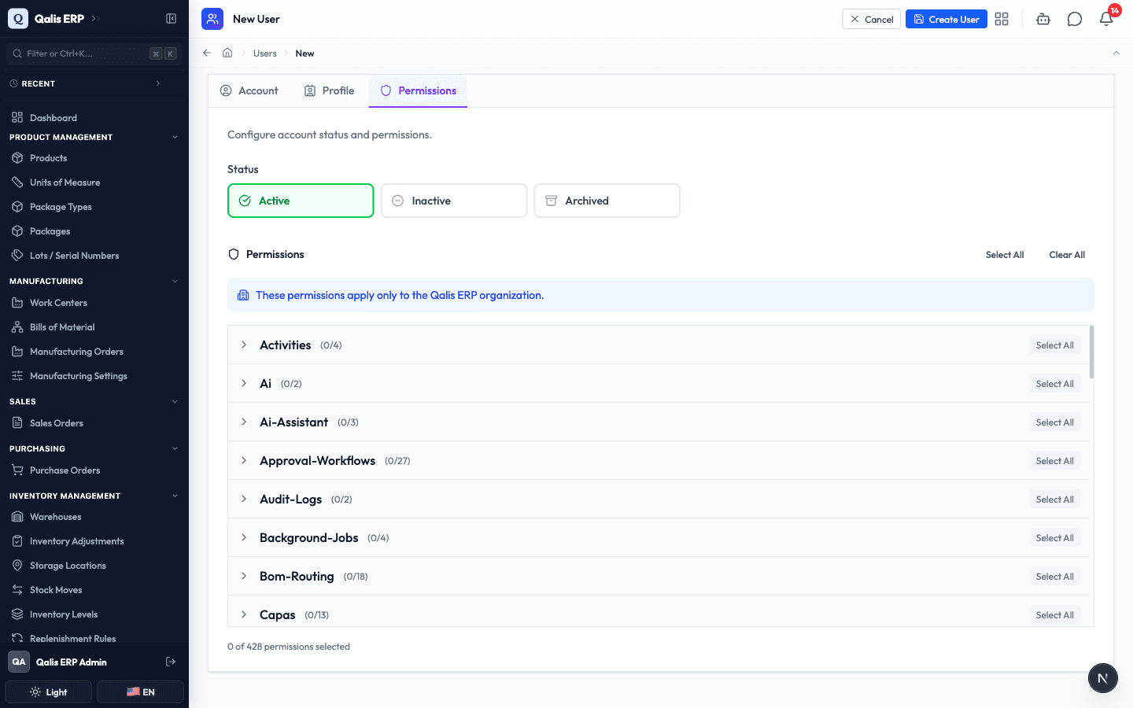Expand the Background-Jobs permission group

pyautogui.click(x=244, y=537)
